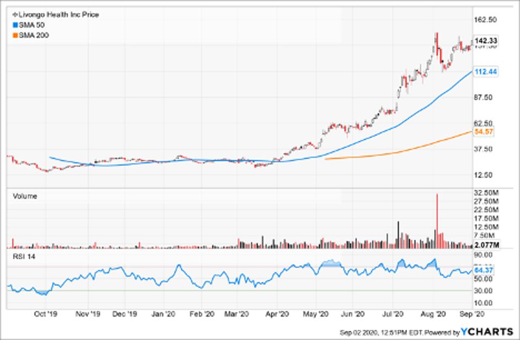Click the blue 112.44 SMA 50 value tag
Image resolution: width=520 pixels, height=340 pixels.
pos(486,72)
